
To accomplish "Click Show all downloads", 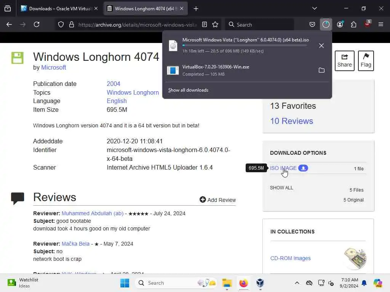I will [x=188, y=90].
